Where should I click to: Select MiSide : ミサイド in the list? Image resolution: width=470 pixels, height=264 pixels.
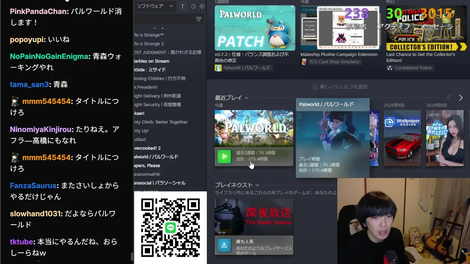(x=150, y=70)
